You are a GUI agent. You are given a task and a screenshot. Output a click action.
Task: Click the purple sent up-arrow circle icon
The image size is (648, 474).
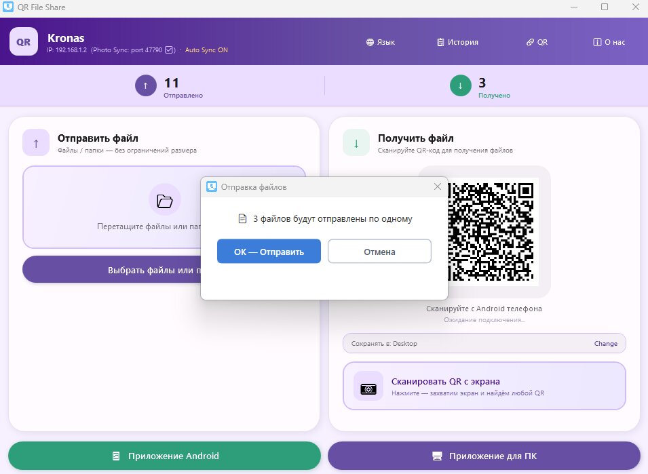tap(145, 85)
